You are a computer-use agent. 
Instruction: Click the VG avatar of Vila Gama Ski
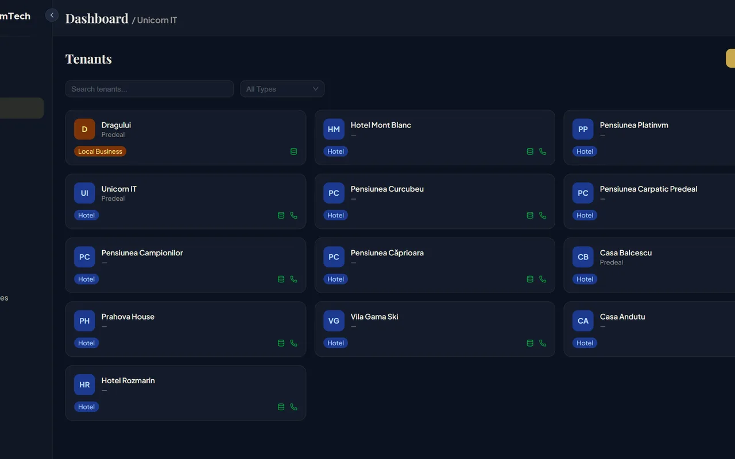click(x=334, y=321)
